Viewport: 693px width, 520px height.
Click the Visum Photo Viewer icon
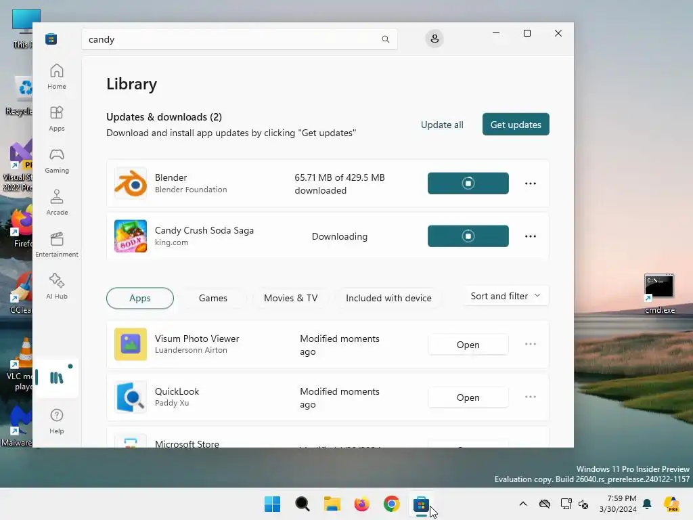click(x=131, y=344)
